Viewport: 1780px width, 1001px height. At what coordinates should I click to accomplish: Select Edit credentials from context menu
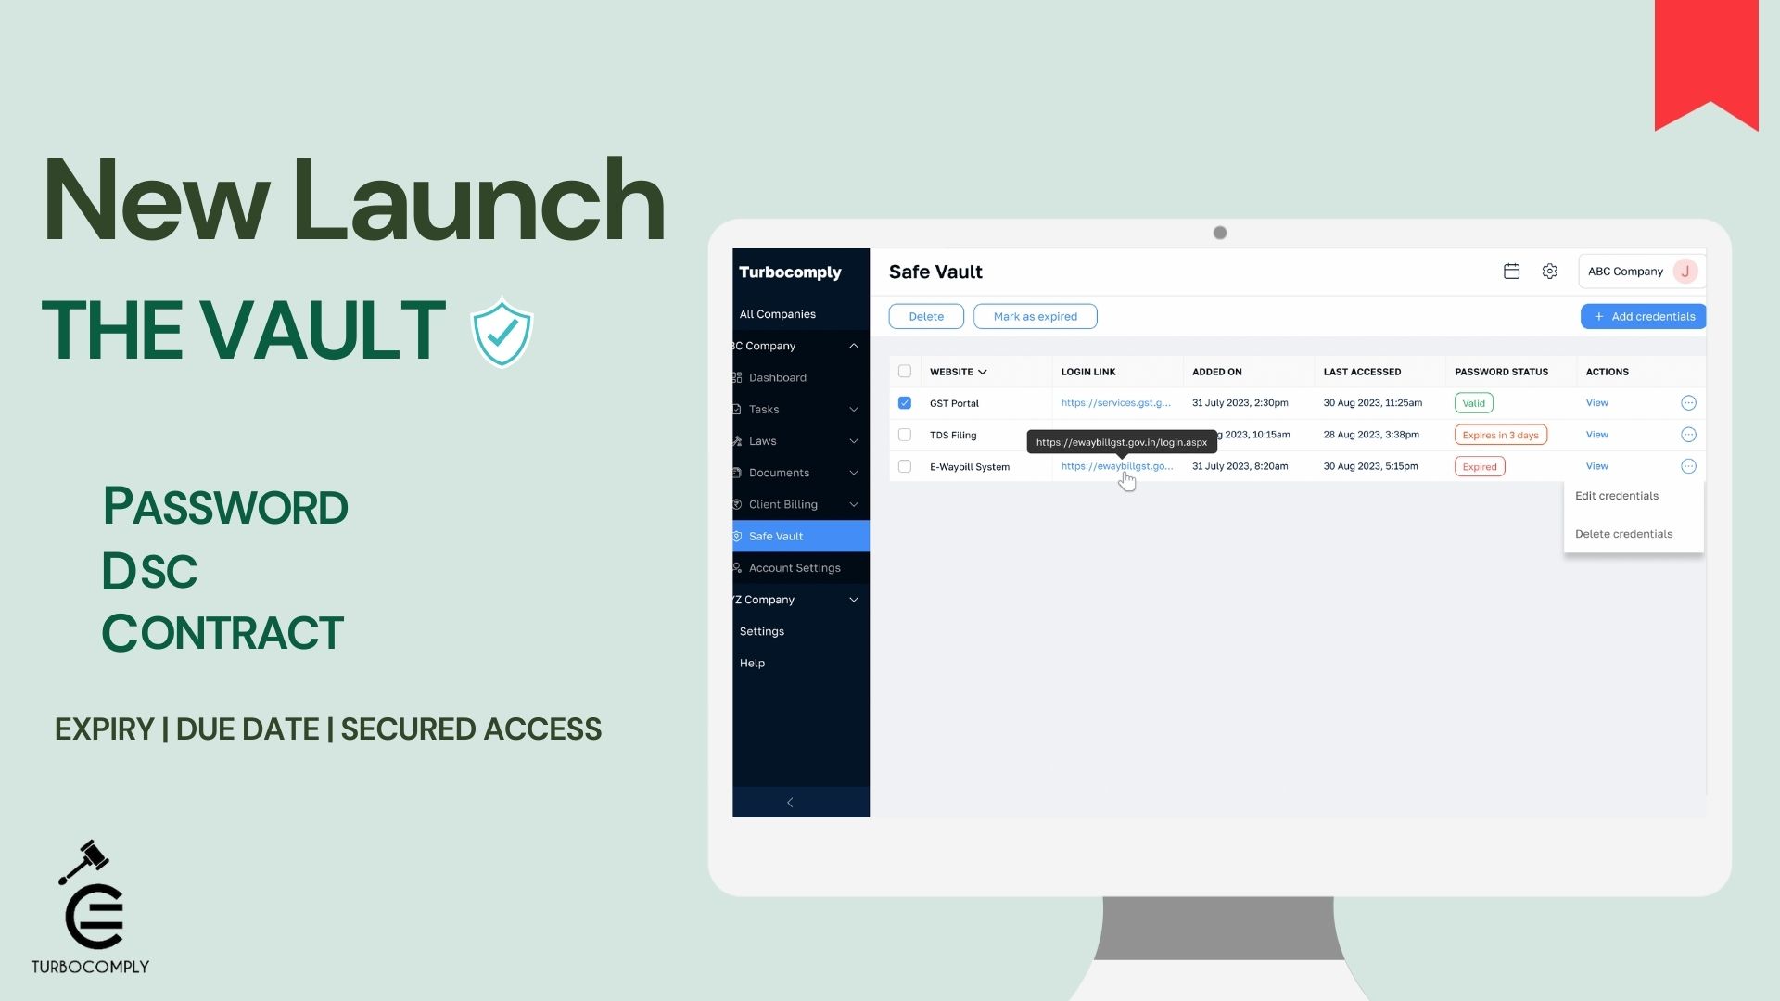(x=1616, y=495)
